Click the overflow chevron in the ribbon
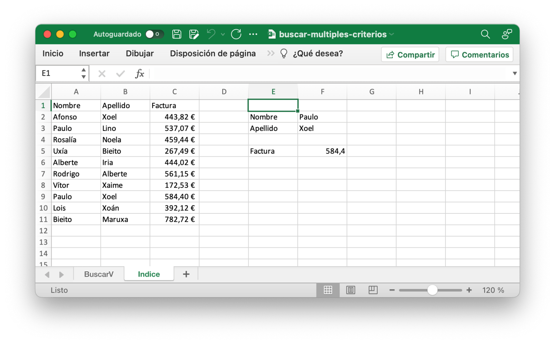The image size is (555, 344). tap(270, 53)
